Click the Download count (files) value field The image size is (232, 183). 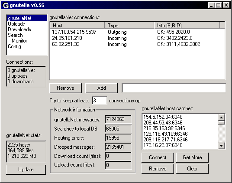pyautogui.click(x=118, y=156)
